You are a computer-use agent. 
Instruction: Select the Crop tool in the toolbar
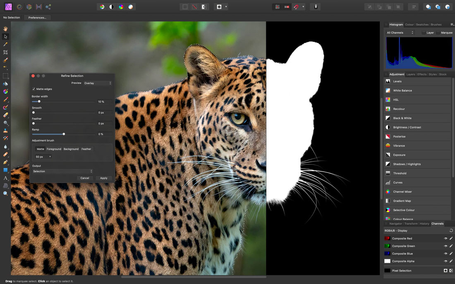point(5,52)
